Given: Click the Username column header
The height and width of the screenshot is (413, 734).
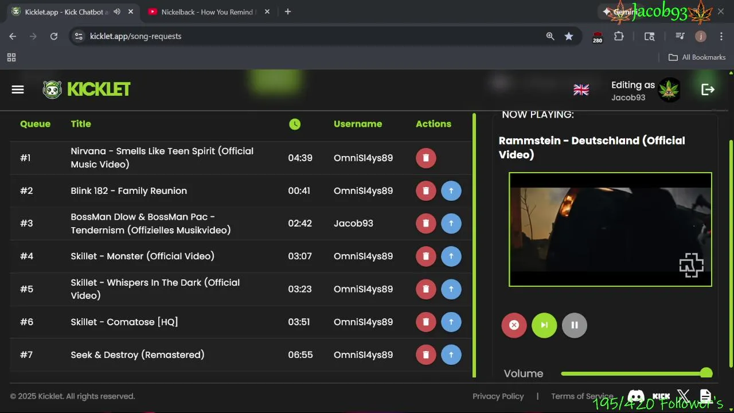Looking at the screenshot, I should pyautogui.click(x=358, y=124).
